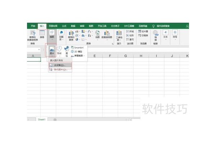Image resolution: width=216 pixels, height=144 pixels.
Task: Select column E header
Action: (x=95, y=56)
